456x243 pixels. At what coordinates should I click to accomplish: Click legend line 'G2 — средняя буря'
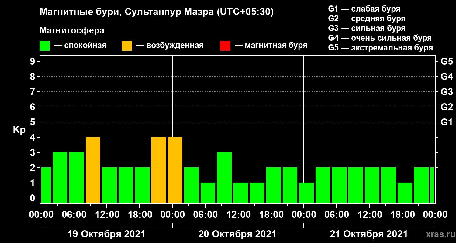[367, 19]
